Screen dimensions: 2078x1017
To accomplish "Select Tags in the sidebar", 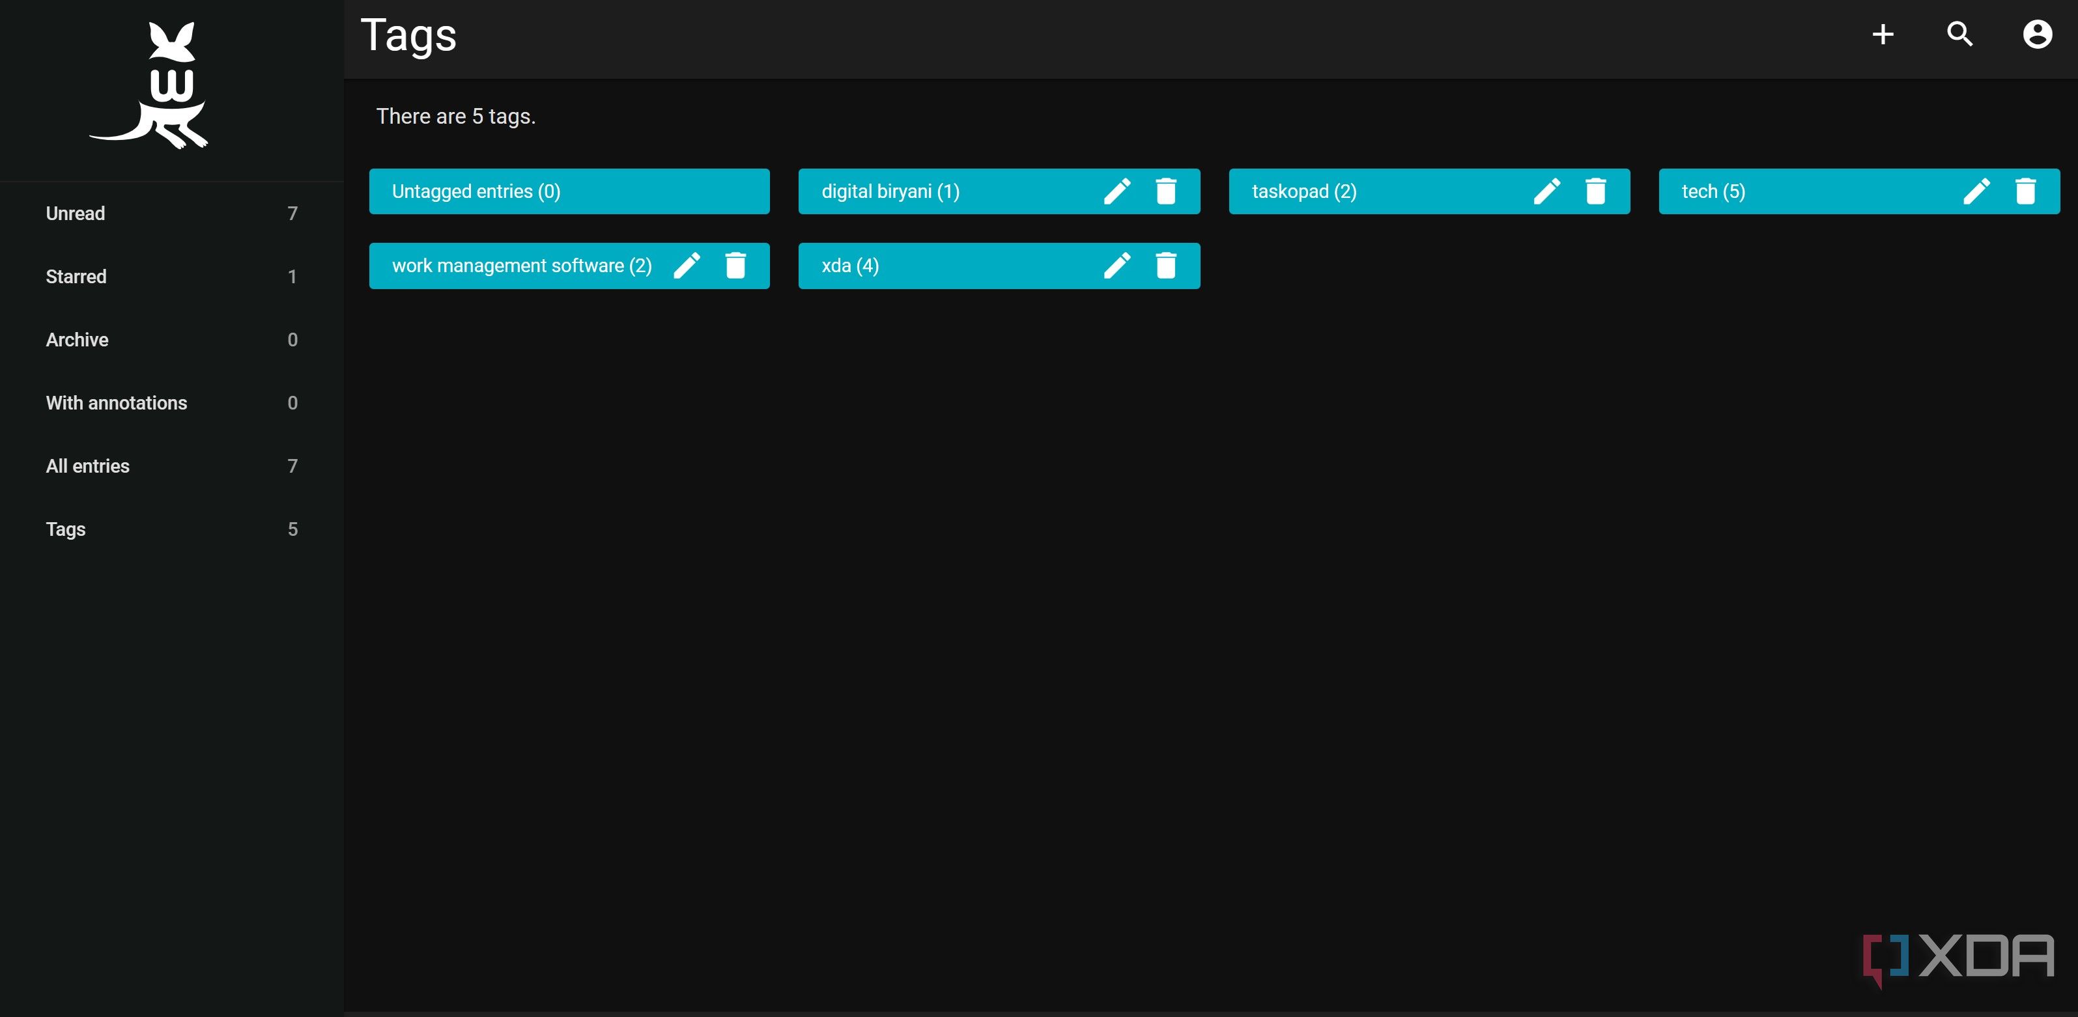I will click(172, 529).
